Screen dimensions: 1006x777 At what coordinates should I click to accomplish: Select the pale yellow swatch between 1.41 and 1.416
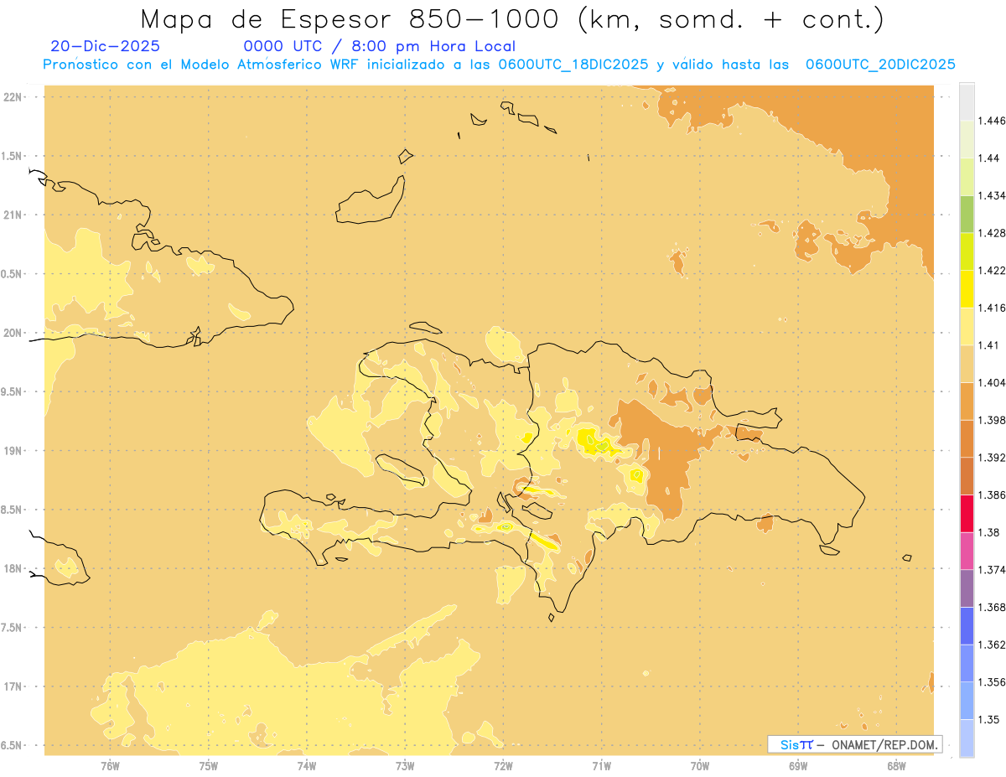tap(967, 326)
